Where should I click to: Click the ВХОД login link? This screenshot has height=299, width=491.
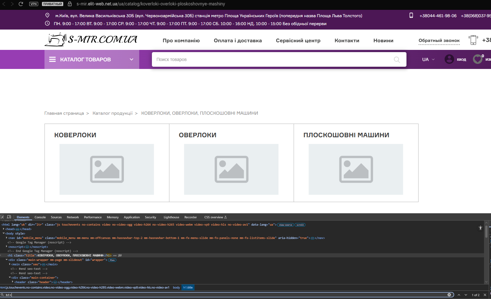[x=461, y=59]
